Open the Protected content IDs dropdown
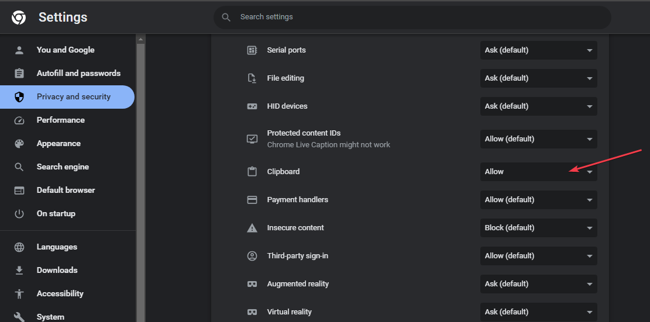This screenshot has width=650, height=322. [x=538, y=139]
